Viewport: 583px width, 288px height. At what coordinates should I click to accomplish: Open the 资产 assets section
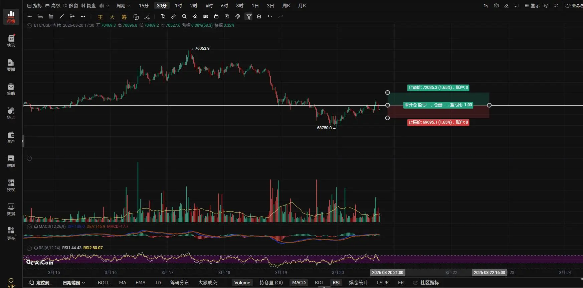click(11, 137)
